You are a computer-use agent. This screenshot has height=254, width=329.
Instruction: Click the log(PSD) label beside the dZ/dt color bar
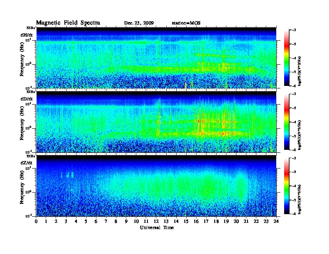[300, 199]
